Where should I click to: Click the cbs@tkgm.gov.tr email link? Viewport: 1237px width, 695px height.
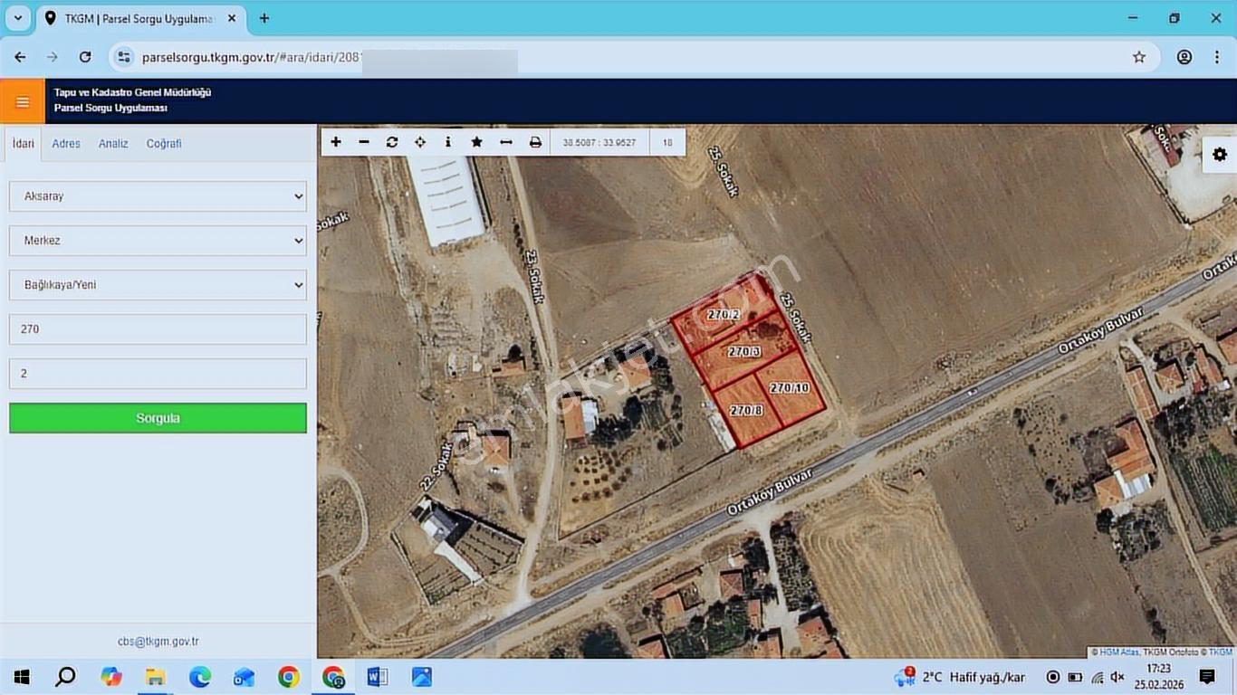158,642
